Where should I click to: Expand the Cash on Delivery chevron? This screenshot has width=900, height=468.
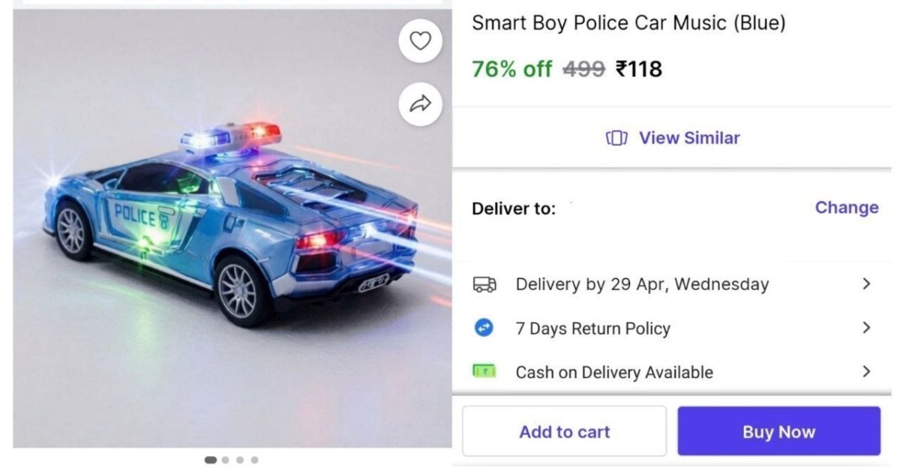[866, 371]
